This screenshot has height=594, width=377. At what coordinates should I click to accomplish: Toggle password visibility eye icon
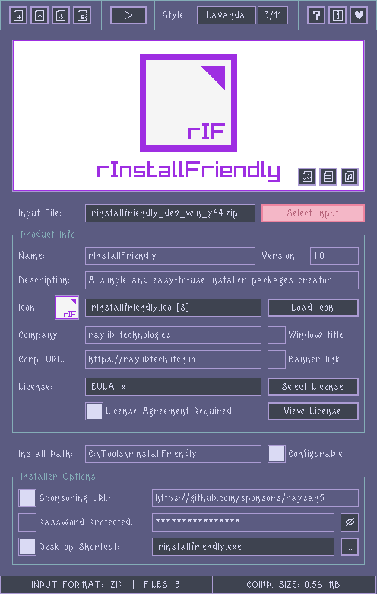[350, 522]
